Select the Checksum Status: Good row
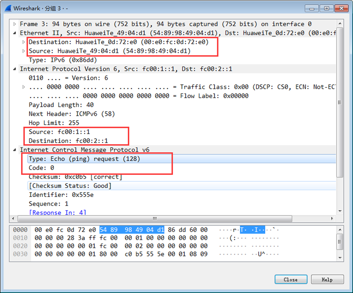 182,186
